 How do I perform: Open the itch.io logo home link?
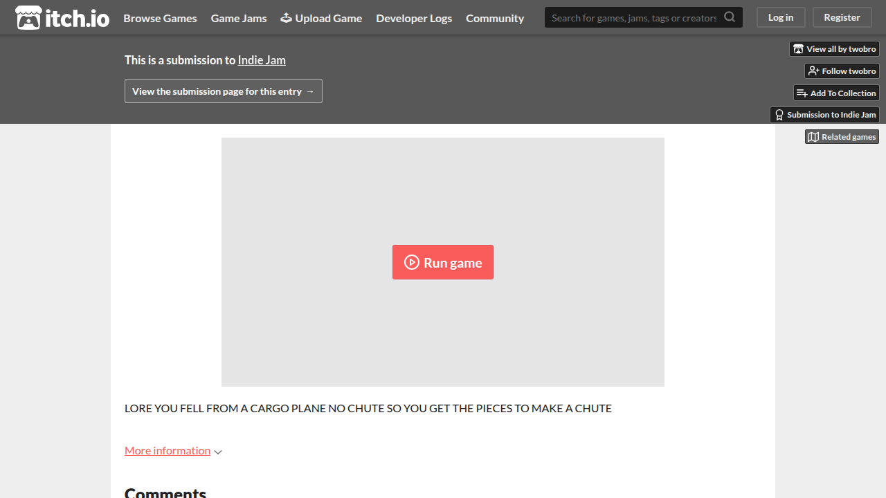[x=62, y=18]
